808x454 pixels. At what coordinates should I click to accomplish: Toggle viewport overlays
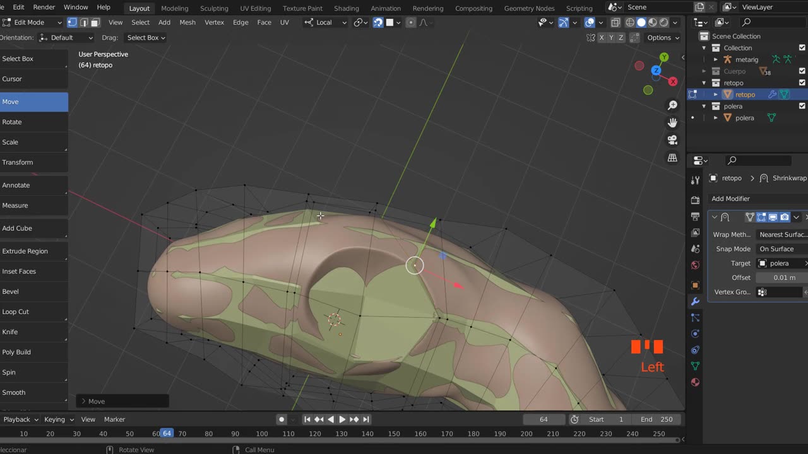(590, 22)
